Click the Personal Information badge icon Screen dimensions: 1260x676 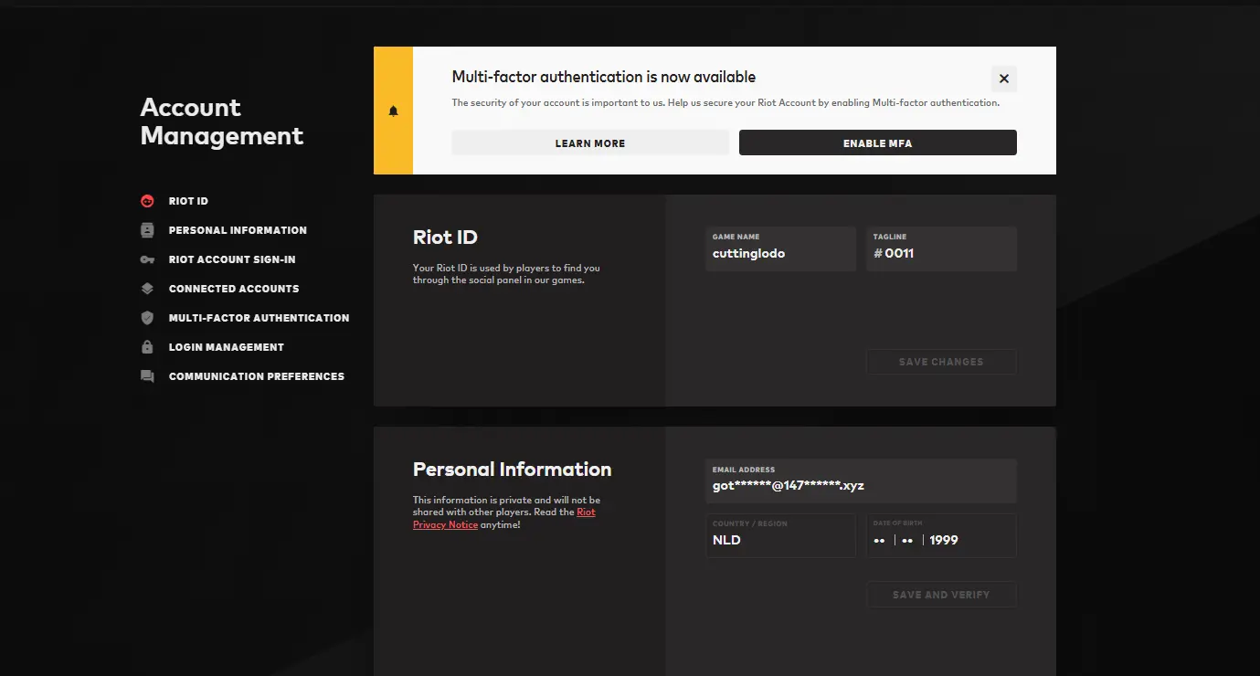tap(147, 230)
